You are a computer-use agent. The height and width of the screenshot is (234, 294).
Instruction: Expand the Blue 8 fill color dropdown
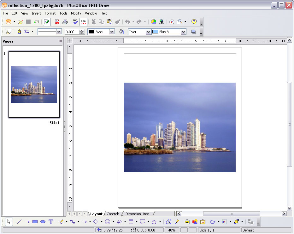point(183,32)
